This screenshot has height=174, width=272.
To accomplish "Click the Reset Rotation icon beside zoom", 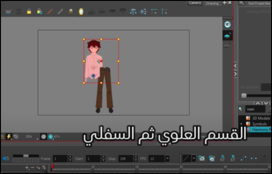I will coord(16,137).
